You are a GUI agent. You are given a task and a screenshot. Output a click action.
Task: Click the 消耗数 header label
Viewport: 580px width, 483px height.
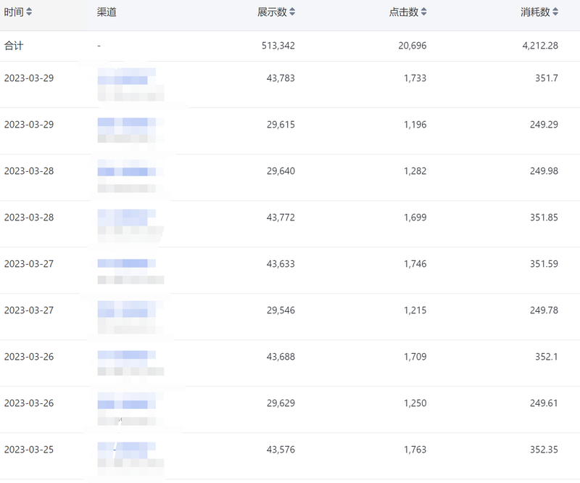[536, 12]
